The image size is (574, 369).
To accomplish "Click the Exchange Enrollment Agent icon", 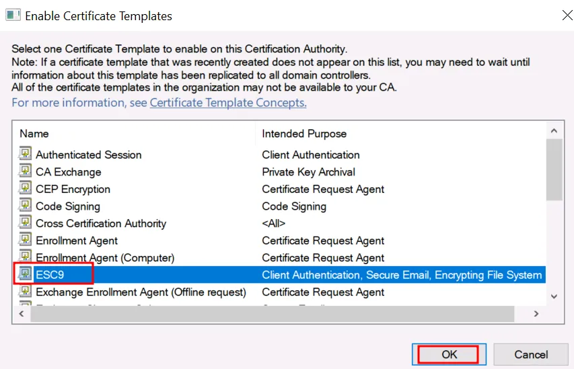I will click(26, 292).
